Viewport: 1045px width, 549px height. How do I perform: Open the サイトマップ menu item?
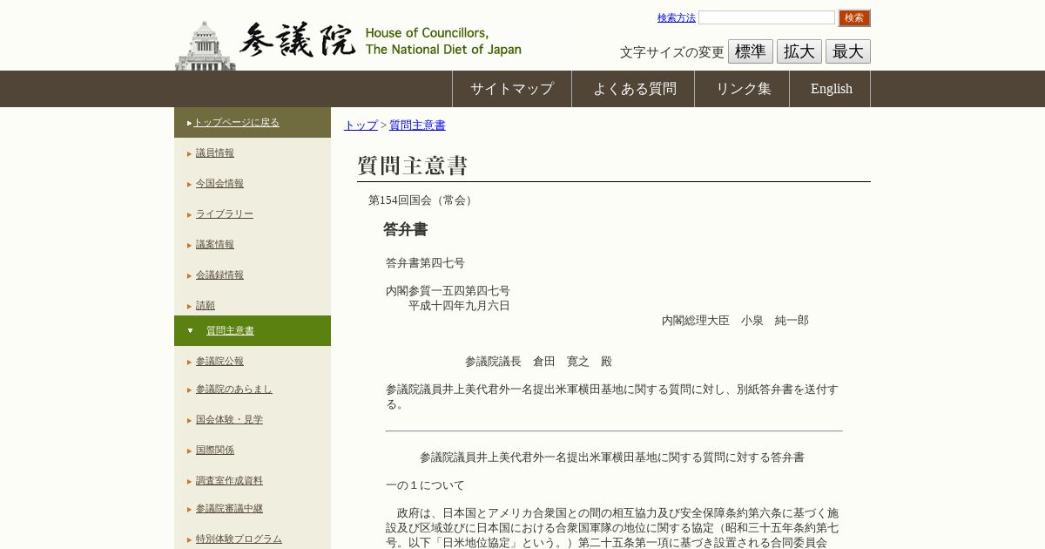pyautogui.click(x=512, y=89)
